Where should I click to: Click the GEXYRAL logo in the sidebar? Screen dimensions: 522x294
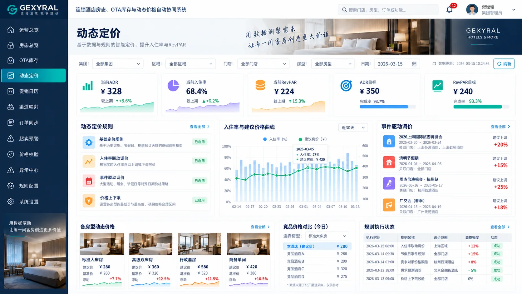(33, 9)
